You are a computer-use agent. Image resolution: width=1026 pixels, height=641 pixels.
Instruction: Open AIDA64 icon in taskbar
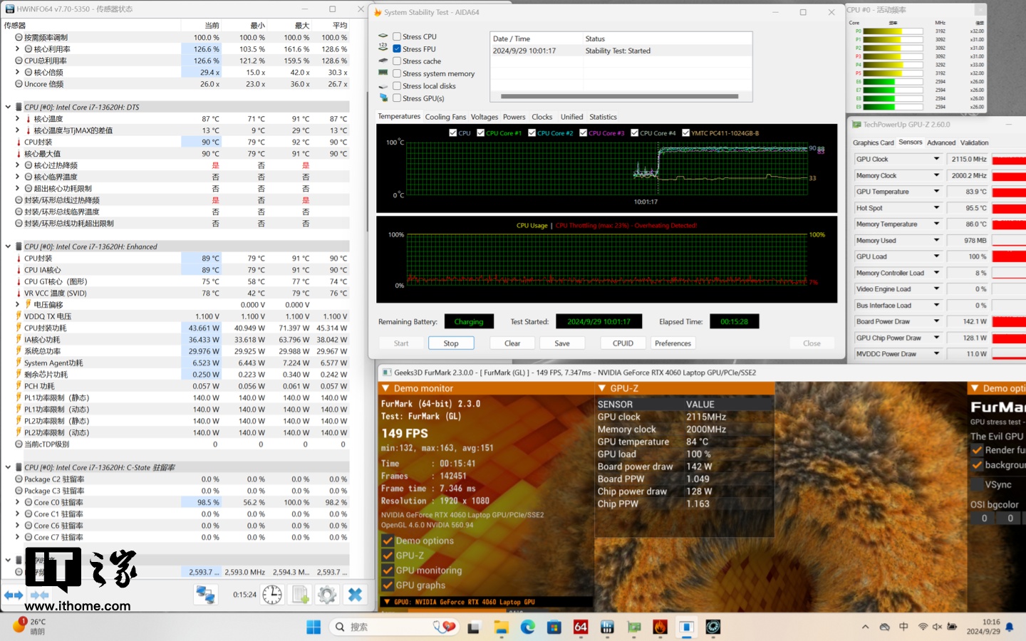pos(581,627)
